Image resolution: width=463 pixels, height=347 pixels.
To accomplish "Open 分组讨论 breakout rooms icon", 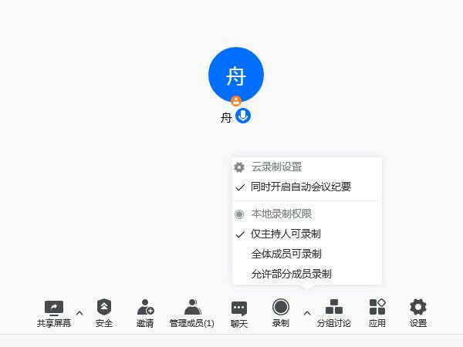I will pyautogui.click(x=334, y=307).
